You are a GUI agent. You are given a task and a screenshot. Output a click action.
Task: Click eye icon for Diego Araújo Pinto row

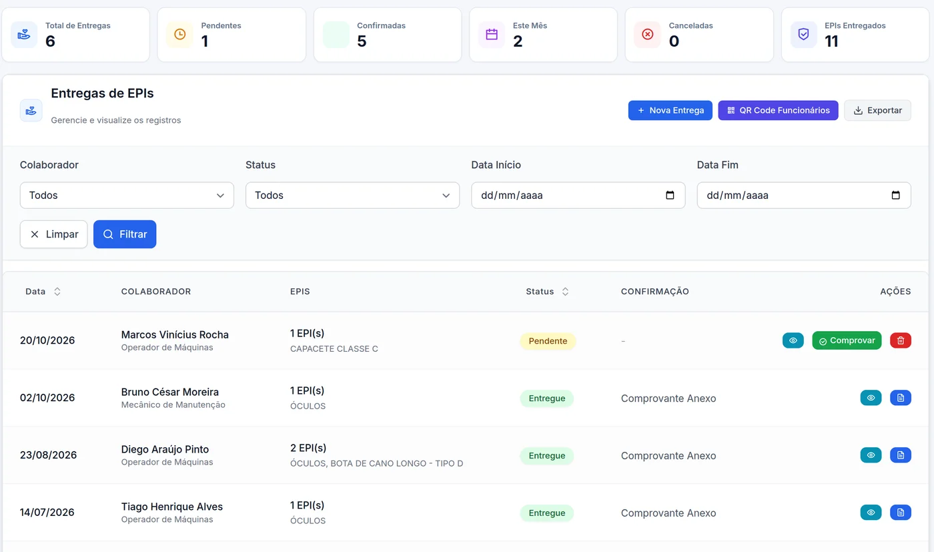pos(871,455)
